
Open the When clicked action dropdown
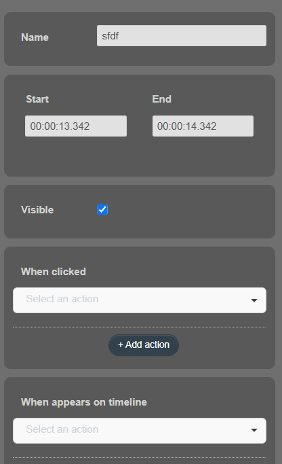point(140,300)
